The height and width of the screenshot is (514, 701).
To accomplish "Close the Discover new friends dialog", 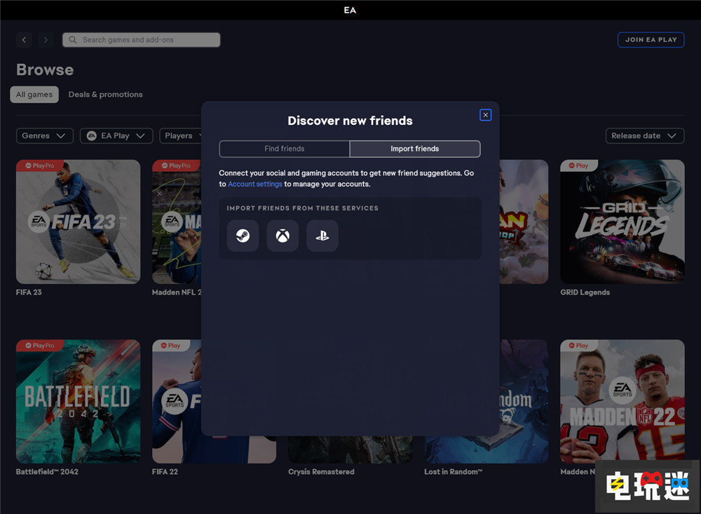I will [485, 115].
